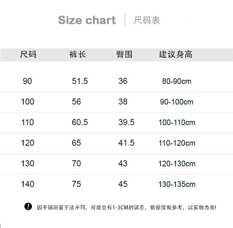Image resolution: width=233 pixels, height=228 pixels.
Task: Click the 120-130cm height cell
Action: pyautogui.click(x=177, y=164)
